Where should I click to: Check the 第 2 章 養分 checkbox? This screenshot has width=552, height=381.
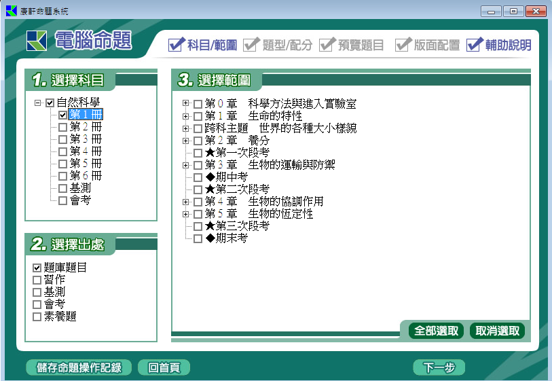(198, 141)
